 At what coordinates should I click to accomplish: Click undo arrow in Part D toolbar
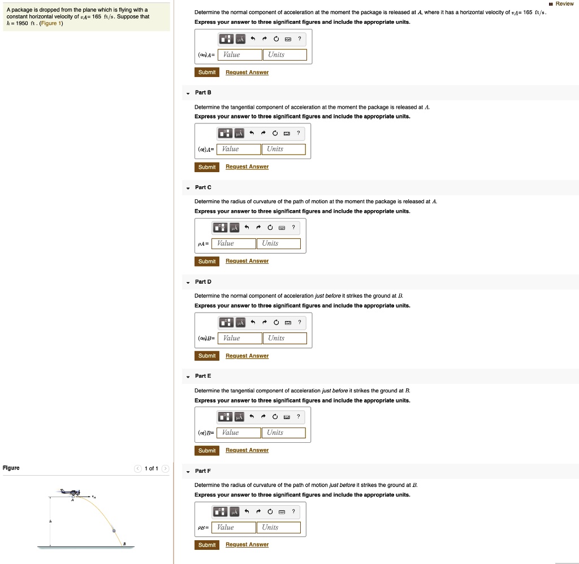(x=253, y=322)
